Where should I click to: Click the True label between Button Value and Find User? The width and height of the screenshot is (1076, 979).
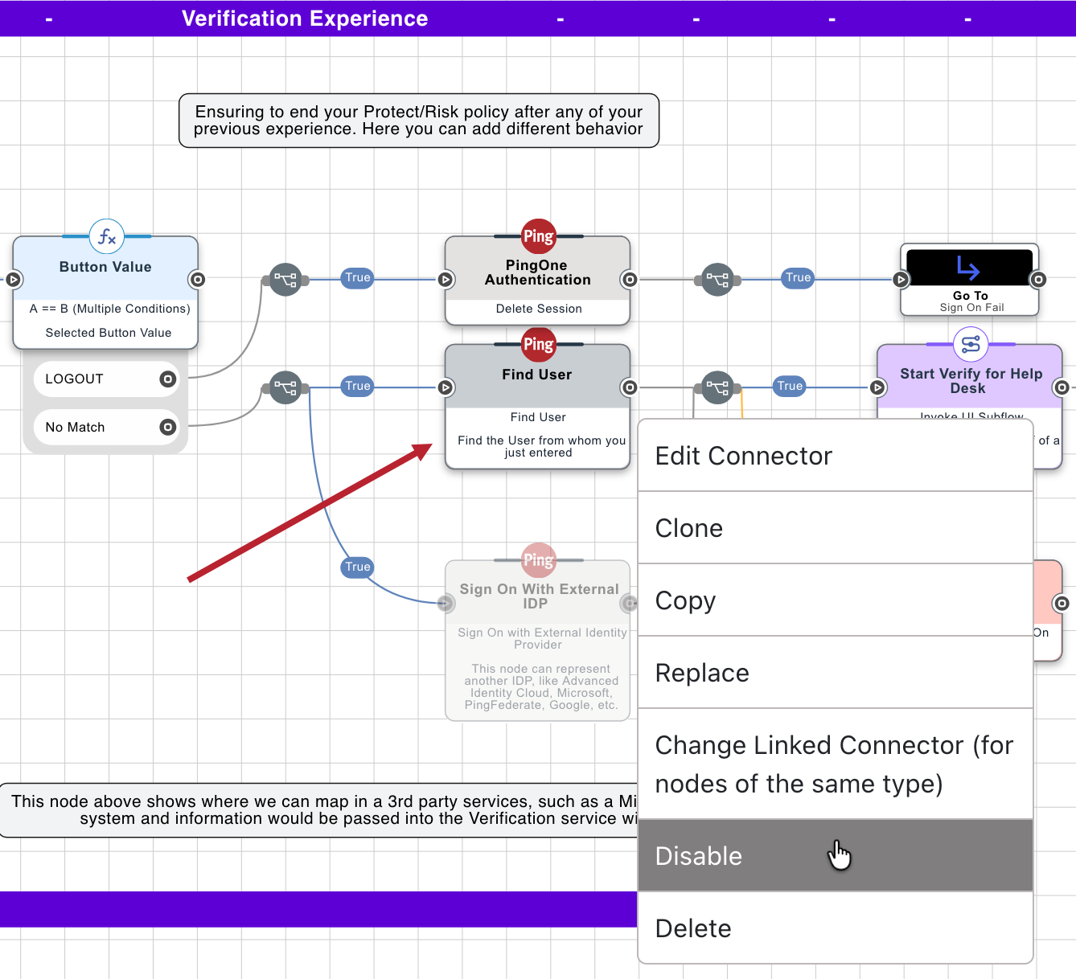click(357, 387)
